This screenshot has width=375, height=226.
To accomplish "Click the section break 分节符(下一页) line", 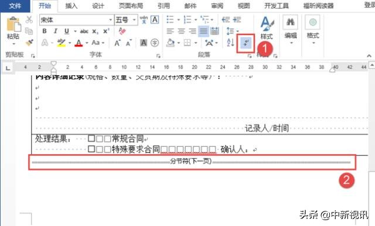I will point(192,162).
